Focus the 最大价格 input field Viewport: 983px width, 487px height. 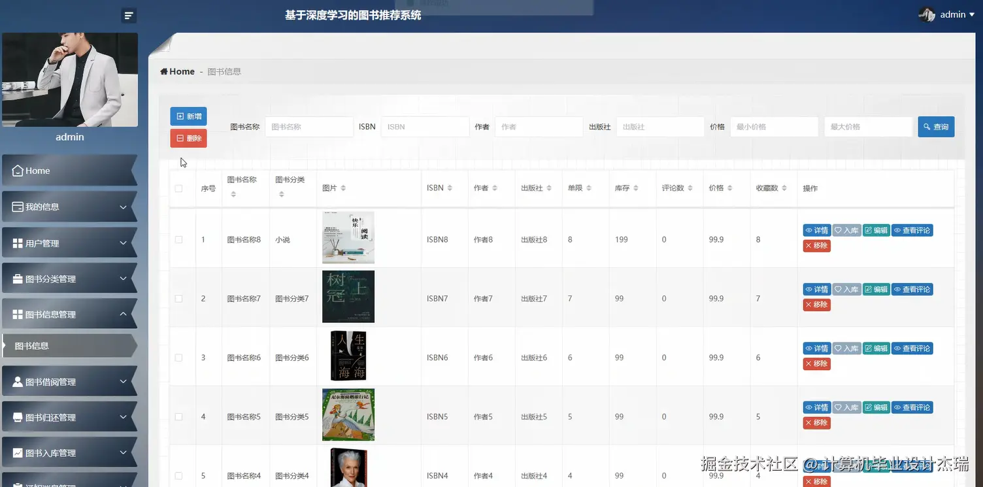pyautogui.click(x=868, y=127)
